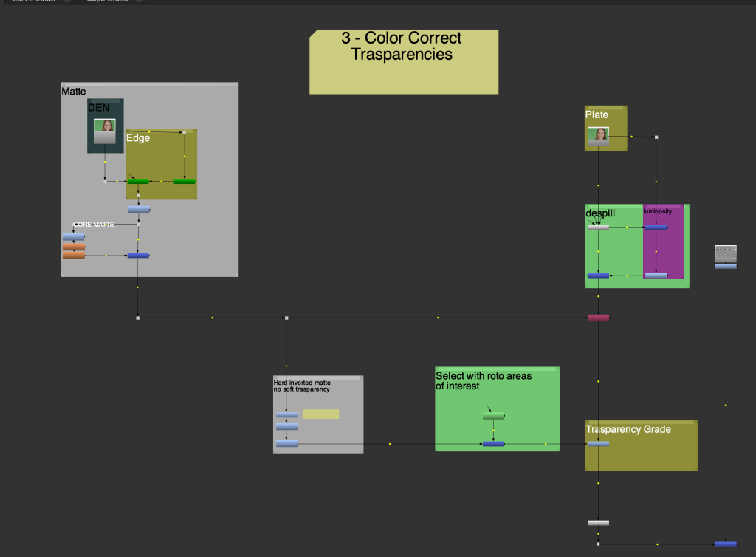Viewport: 756px width, 557px height.
Task: Select the dark blue node at bottom of despill backdrop
Action: pos(598,276)
